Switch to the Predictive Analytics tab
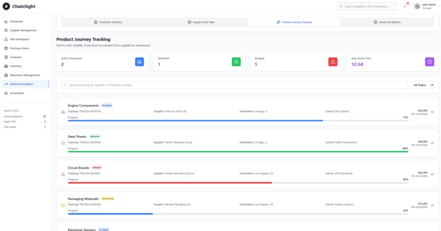 [x=108, y=22]
